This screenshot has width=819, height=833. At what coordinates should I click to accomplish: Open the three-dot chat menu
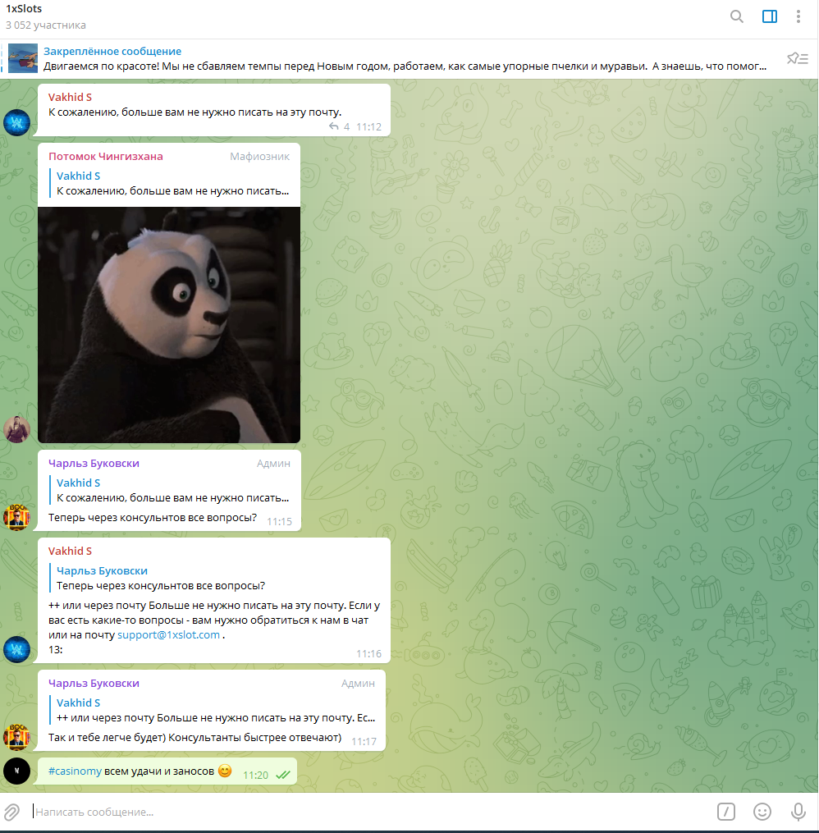pos(798,16)
